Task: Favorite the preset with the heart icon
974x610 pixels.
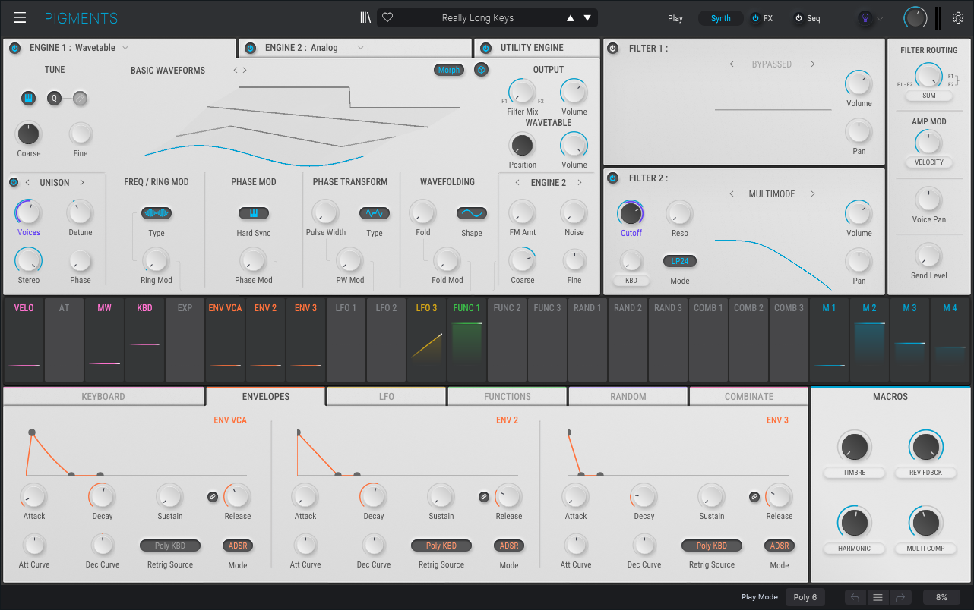Action: (387, 18)
